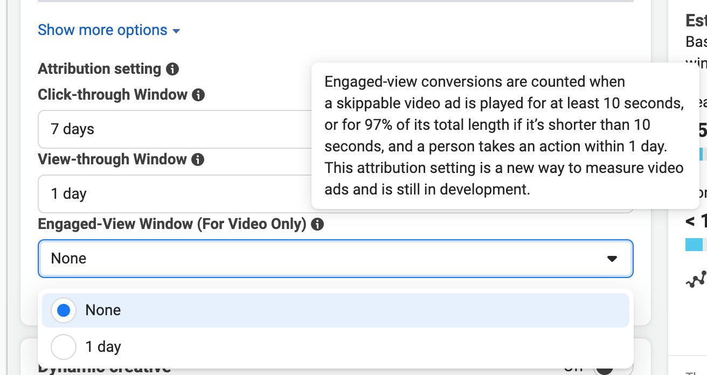Click inside the Engaged-View Window selection field
Image resolution: width=707 pixels, height=375 pixels.
269,259
